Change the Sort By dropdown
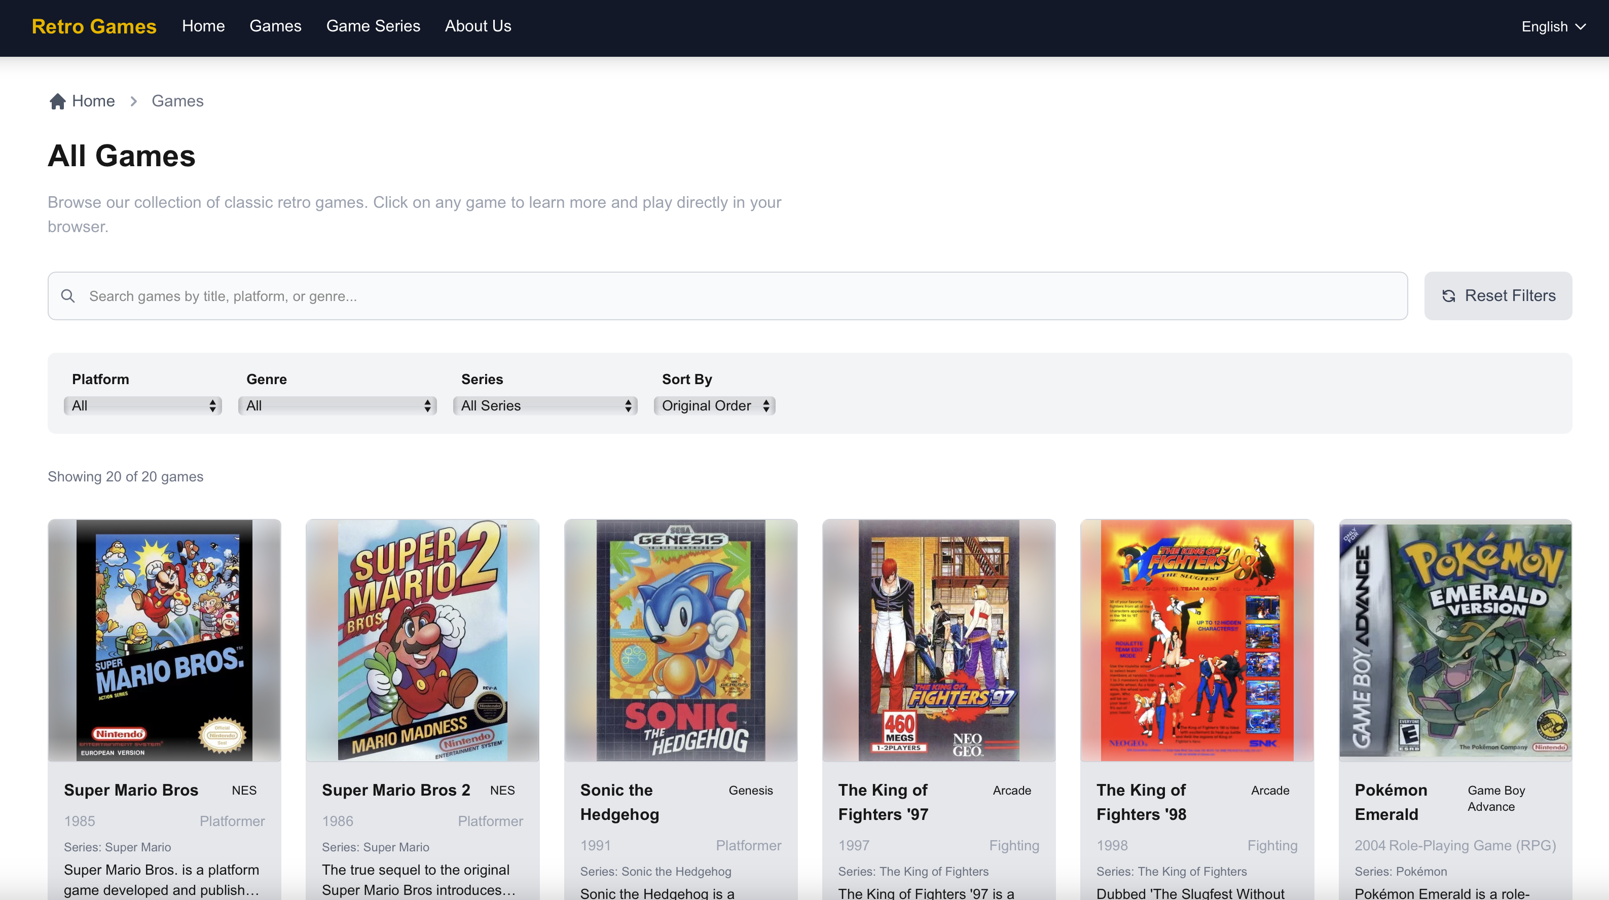Viewport: 1609px width, 900px height. pos(715,406)
